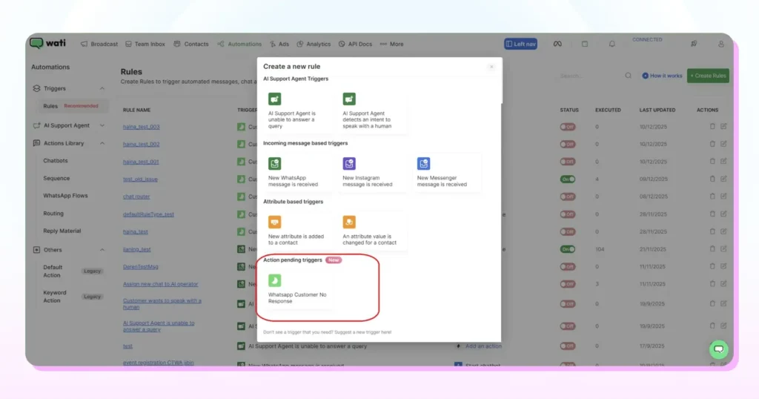Click the How it works link

[662, 76]
